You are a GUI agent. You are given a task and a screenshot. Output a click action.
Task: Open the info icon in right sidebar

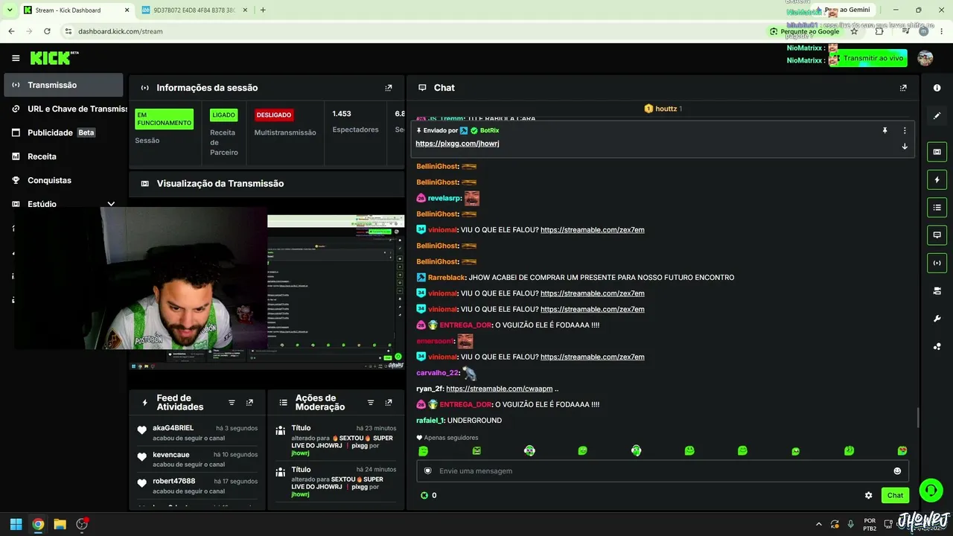click(937, 88)
